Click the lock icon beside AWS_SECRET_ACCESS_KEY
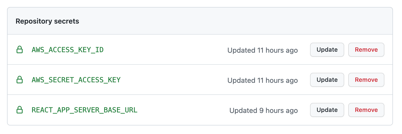The image size is (402, 134). [20, 80]
